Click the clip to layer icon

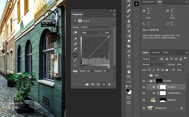click(x=87, y=84)
